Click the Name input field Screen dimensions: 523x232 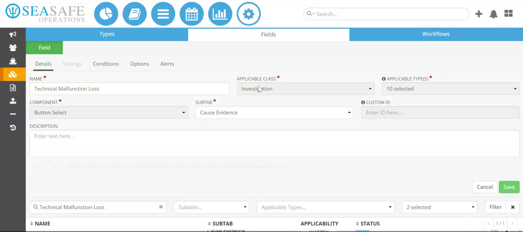[x=129, y=89]
